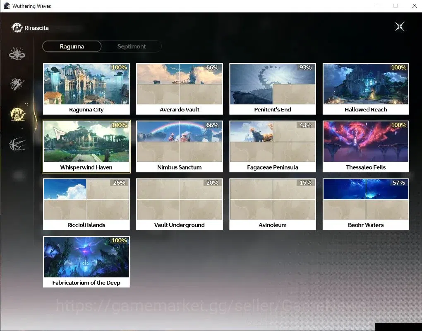
Task: Open the Vault Underground area card
Action: [x=180, y=204]
